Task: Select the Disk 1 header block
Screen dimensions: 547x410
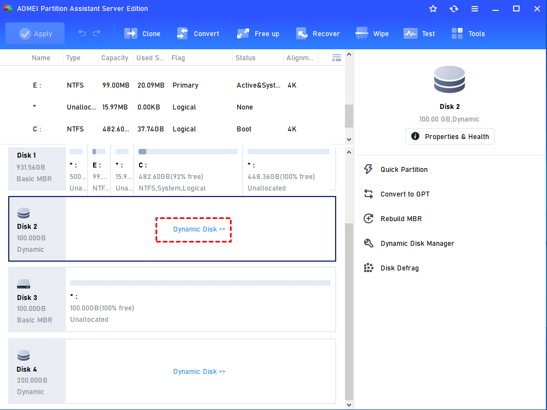Action: (37, 169)
